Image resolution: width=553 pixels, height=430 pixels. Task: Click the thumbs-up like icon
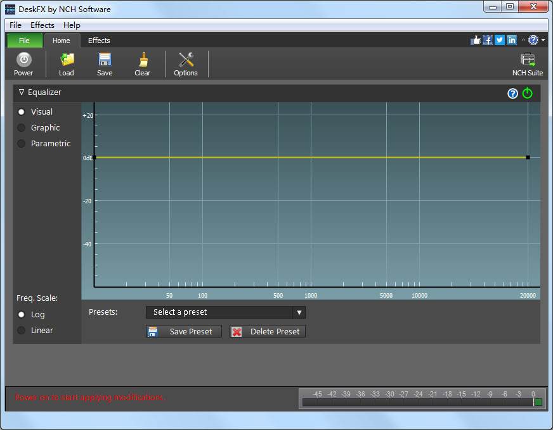[476, 40]
